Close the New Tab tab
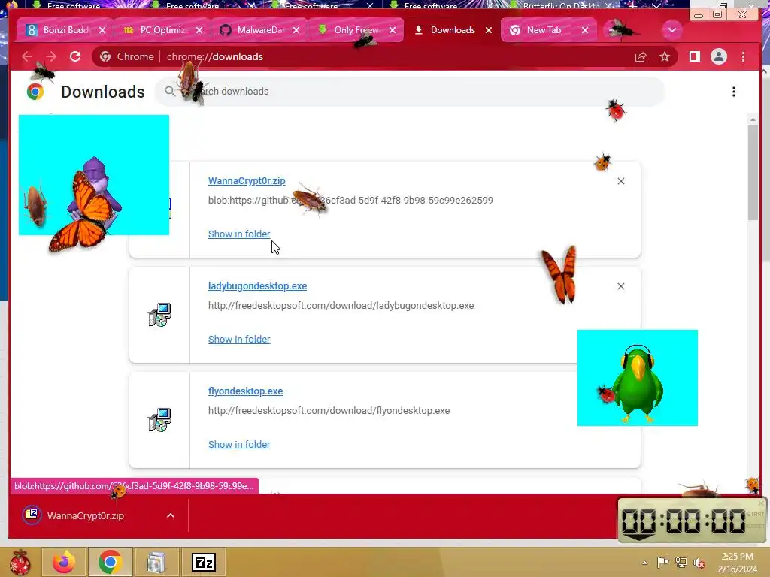 coord(585,30)
